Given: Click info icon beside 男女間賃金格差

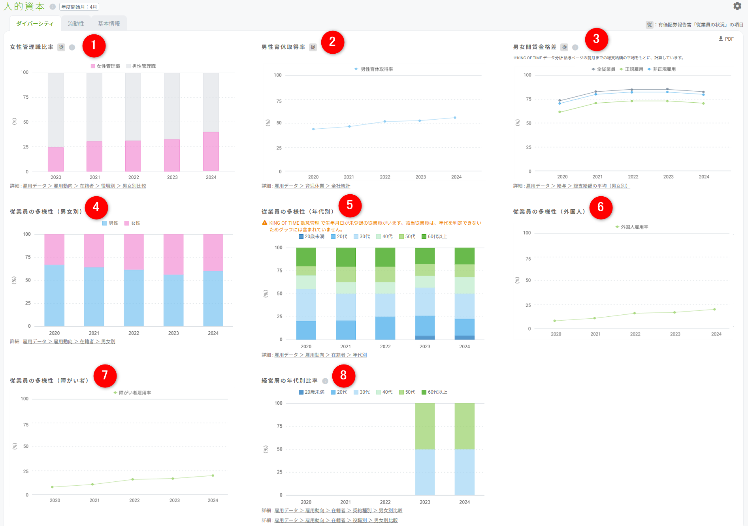Looking at the screenshot, I should click(x=575, y=47).
